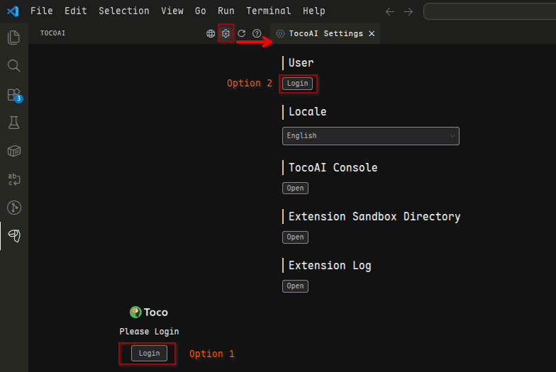
Task: Close the TocoAI Settings tab
Action: pos(372,33)
